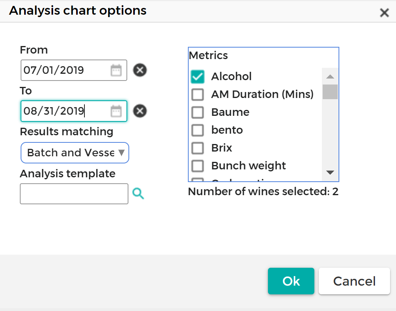
Task: Click the From date input field
Action: pos(74,70)
